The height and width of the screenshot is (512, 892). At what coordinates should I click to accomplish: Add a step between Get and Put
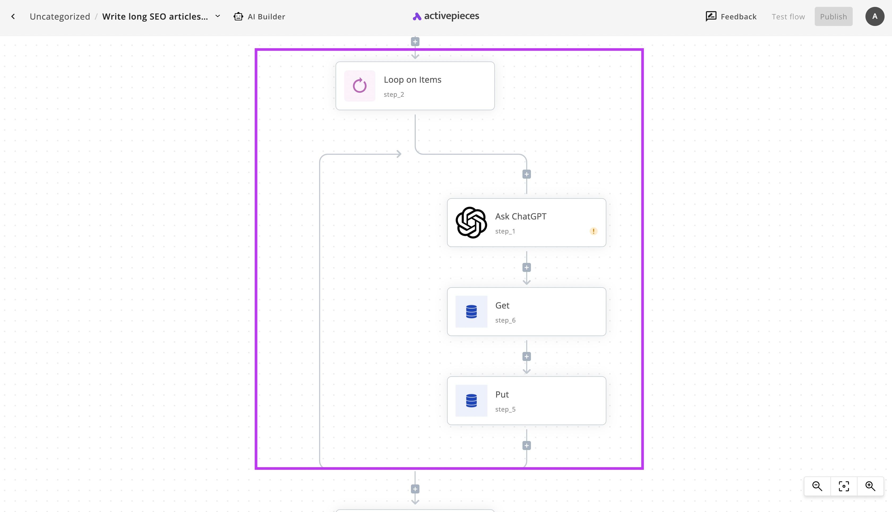click(526, 357)
